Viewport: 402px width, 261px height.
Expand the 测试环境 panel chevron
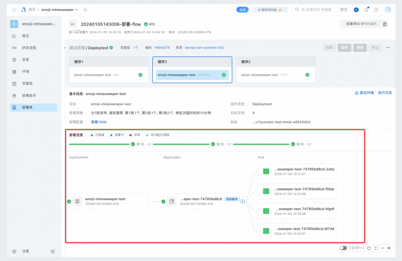pos(65,48)
